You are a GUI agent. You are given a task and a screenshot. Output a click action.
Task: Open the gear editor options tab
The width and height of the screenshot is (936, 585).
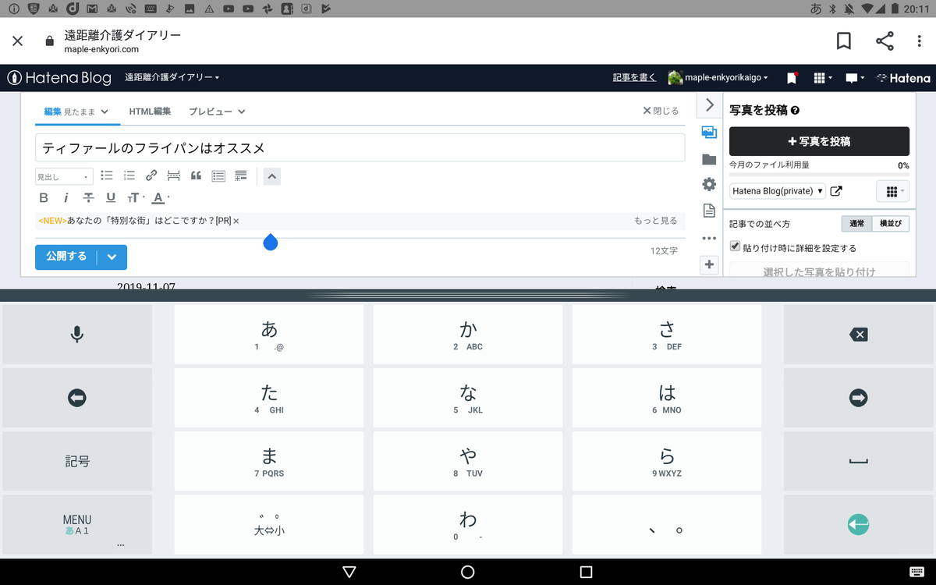(x=709, y=184)
